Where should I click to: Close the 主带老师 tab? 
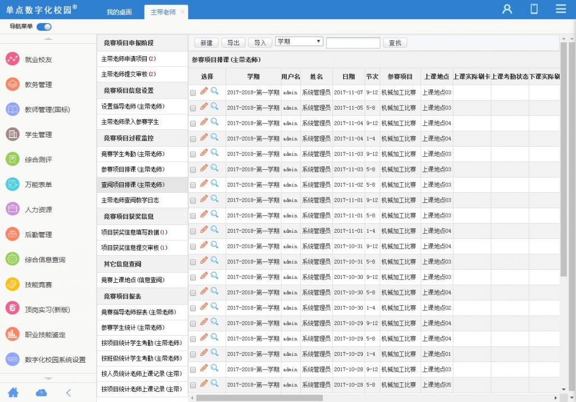point(183,12)
